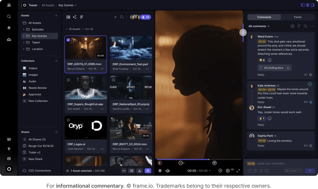Open the highlighted viewer icon in selection bar
Image resolution: width=318 pixels, height=189 pixels.
coord(148,171)
